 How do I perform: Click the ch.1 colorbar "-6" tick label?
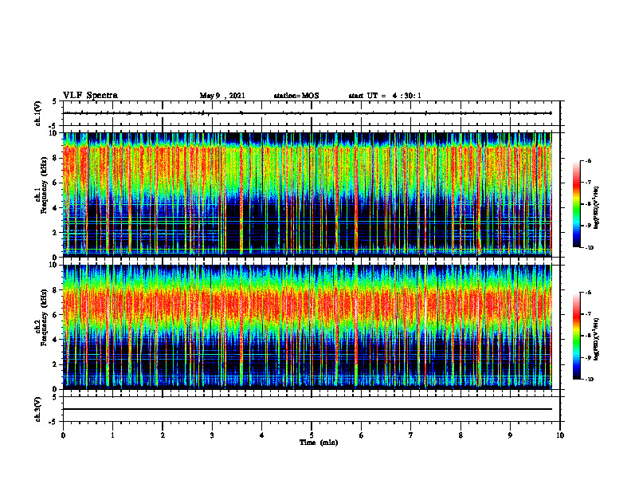pyautogui.click(x=588, y=160)
